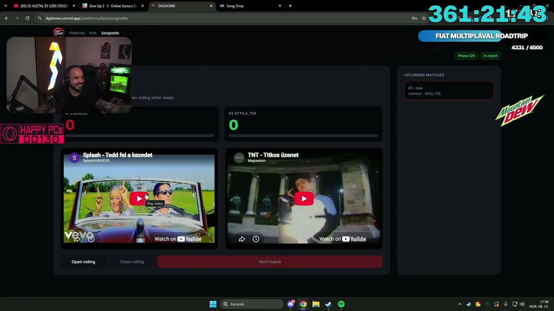Select the upcoming match #3 card
The height and width of the screenshot is (311, 554).
pyautogui.click(x=449, y=91)
